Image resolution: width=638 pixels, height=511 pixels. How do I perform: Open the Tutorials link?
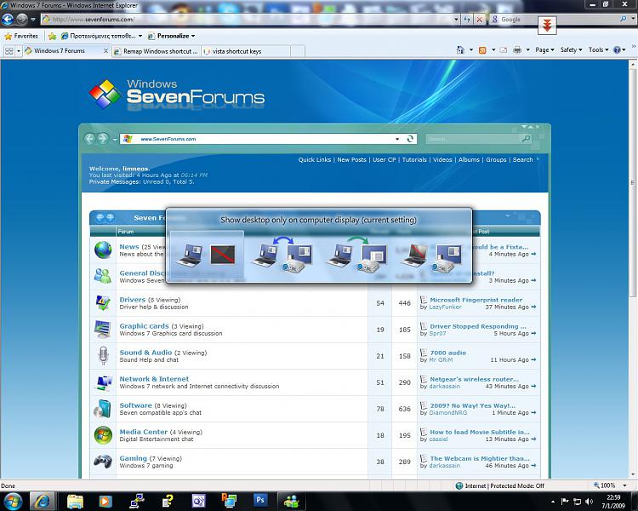414,160
